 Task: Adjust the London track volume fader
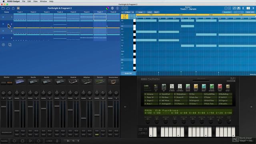point(17,111)
